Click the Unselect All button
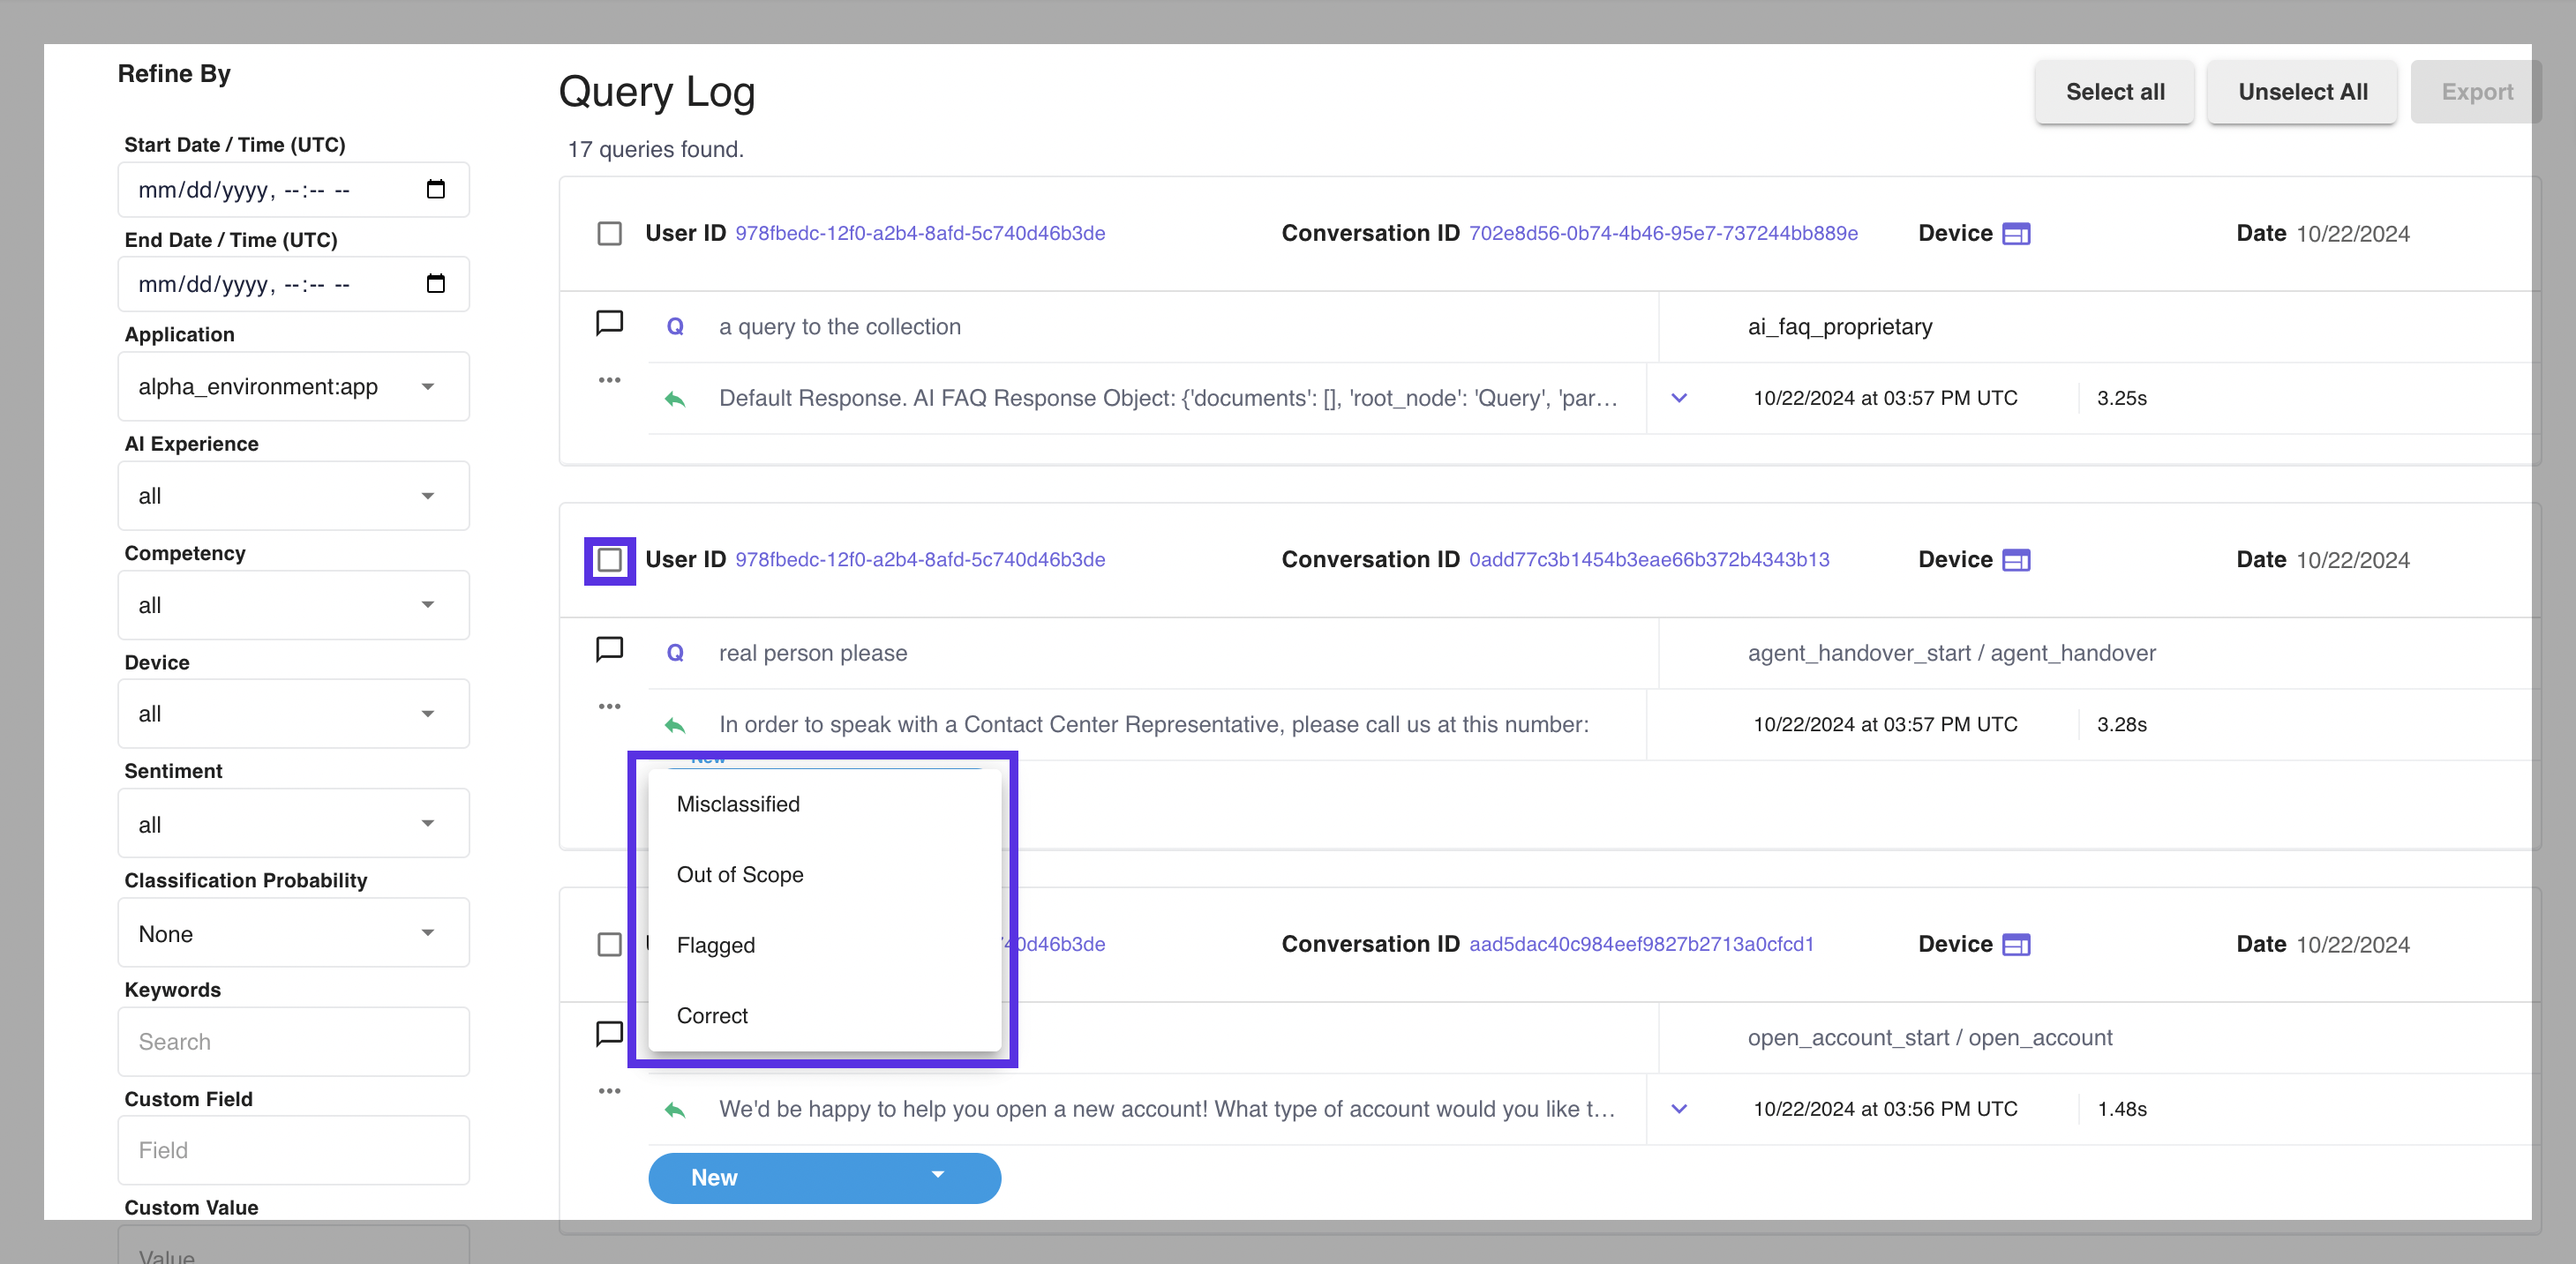Screen dimensions: 2576x1264 coord(2302,92)
